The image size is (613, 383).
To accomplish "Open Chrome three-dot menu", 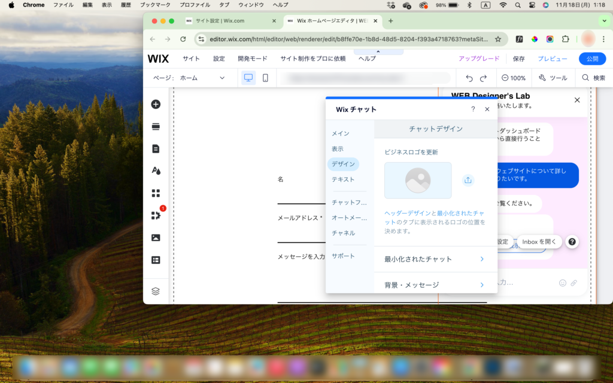I will (x=603, y=39).
